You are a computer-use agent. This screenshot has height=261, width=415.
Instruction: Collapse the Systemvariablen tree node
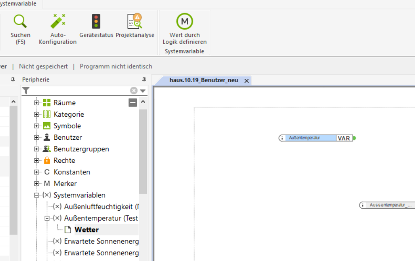[37, 195]
